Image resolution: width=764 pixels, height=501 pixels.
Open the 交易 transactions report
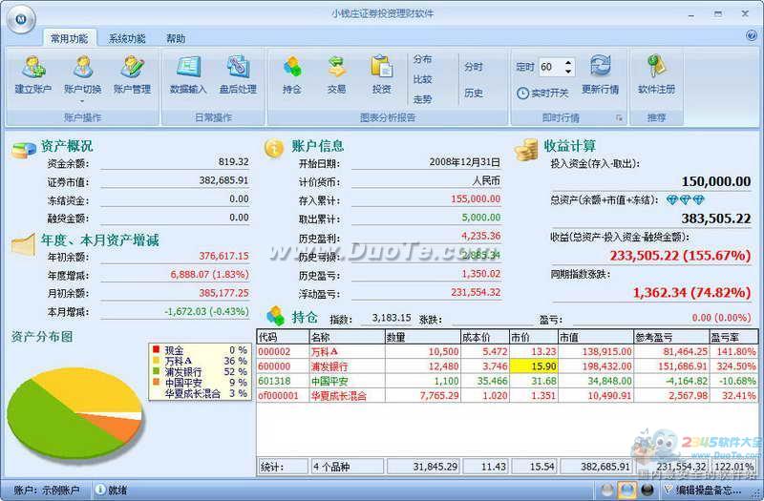[x=337, y=75]
